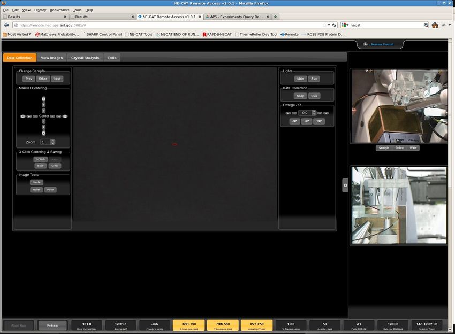Open the RAPD@NECAT bookmark
This screenshot has width=455, height=334.
point(217,34)
